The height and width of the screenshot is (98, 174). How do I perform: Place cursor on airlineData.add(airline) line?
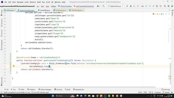click(39, 42)
